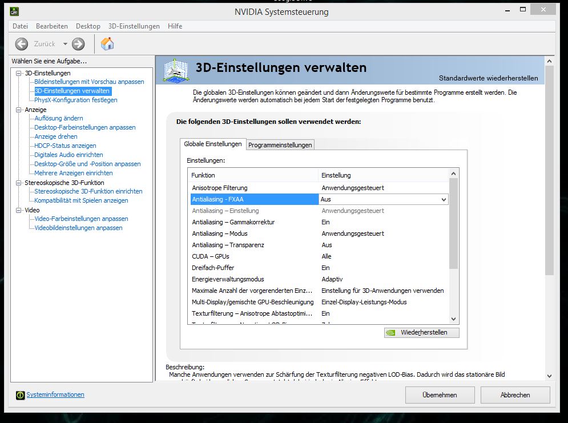Image resolution: width=568 pixels, height=423 pixels.
Task: Click settings list scroll-down arrow
Action: tap(453, 319)
